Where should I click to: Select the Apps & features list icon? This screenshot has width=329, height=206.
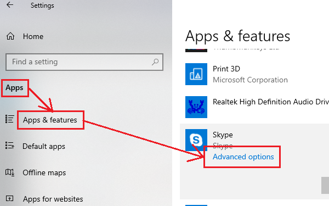(10, 119)
